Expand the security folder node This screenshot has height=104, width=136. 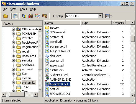click(x=13, y=60)
